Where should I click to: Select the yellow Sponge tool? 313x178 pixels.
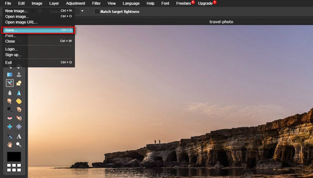click(x=19, y=101)
